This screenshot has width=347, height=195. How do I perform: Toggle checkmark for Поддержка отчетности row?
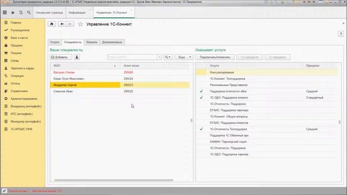[201, 91]
